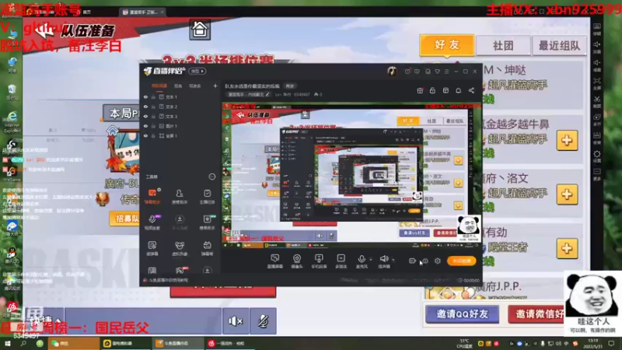Select the third scene tab above layer list
Image resolution: width=622 pixels, height=350 pixels.
tap(195, 86)
